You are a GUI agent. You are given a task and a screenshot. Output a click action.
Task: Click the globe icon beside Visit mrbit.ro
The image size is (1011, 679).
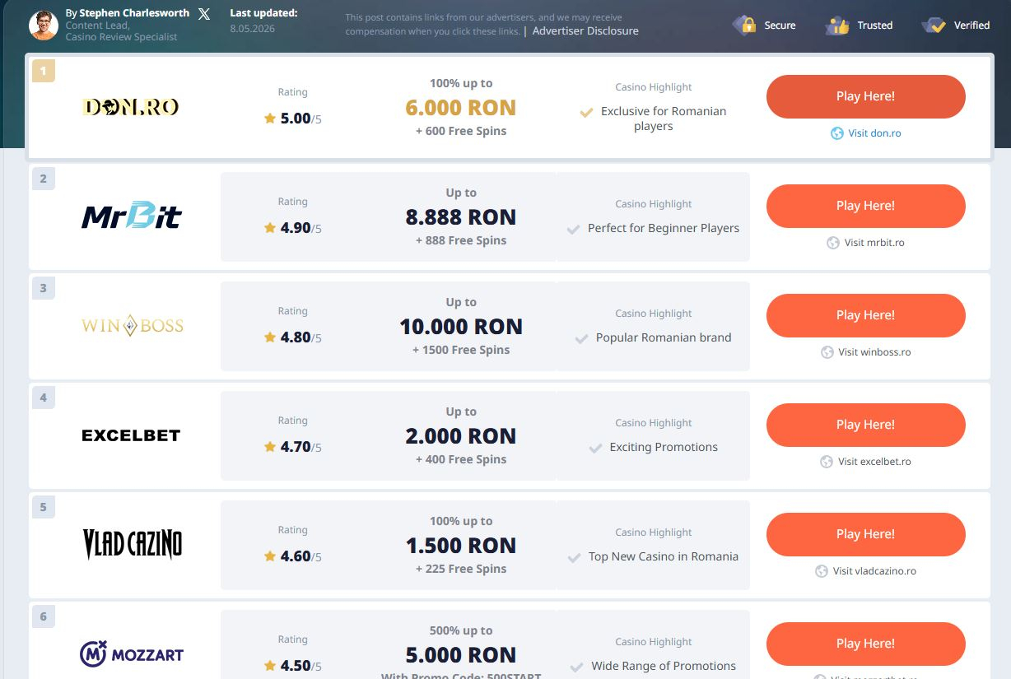(x=833, y=243)
